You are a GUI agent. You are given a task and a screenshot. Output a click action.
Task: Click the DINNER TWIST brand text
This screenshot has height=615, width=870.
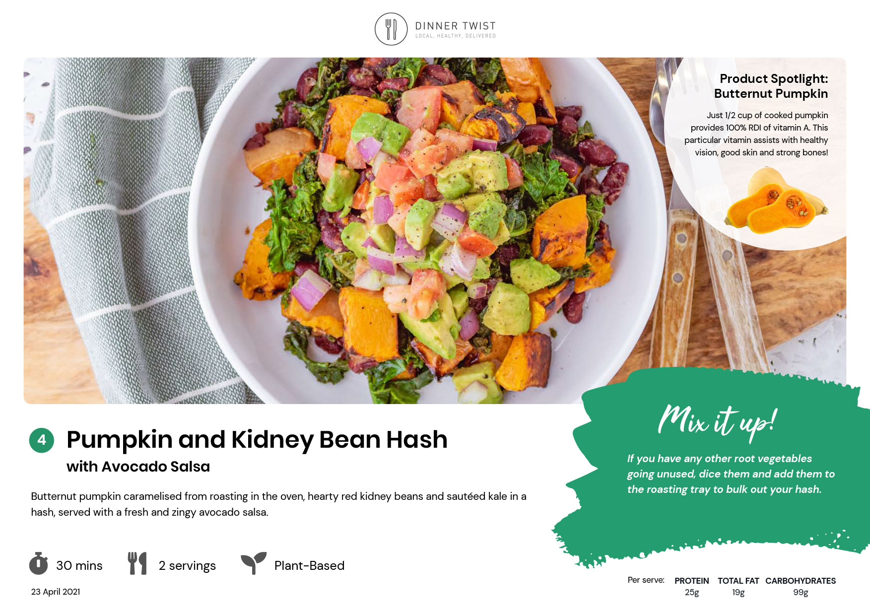click(x=455, y=26)
